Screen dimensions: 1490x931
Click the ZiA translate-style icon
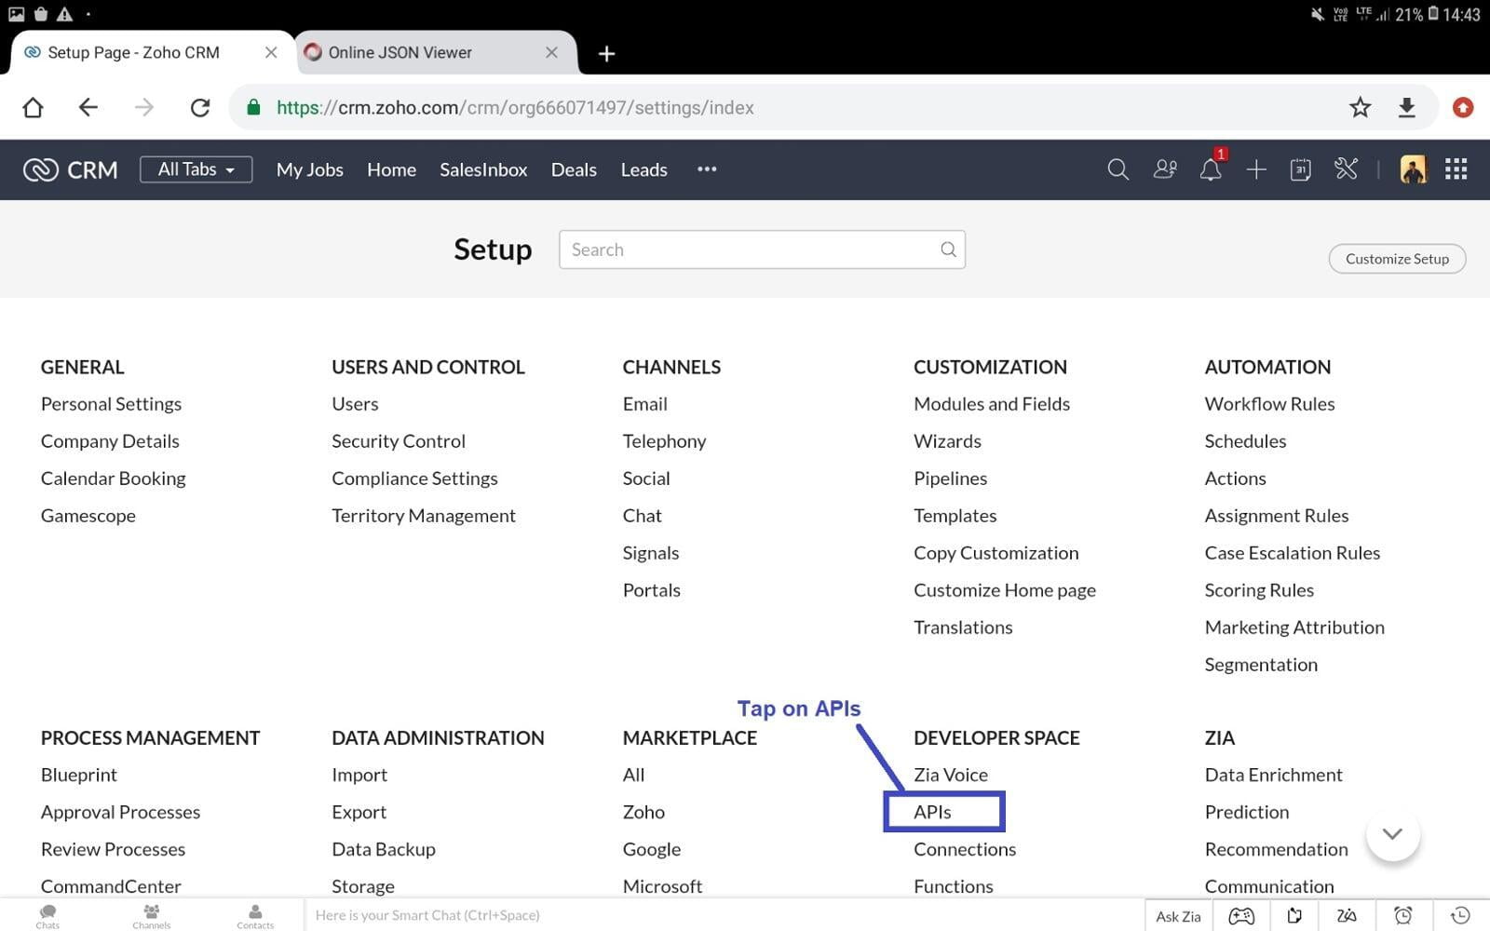click(x=1347, y=916)
